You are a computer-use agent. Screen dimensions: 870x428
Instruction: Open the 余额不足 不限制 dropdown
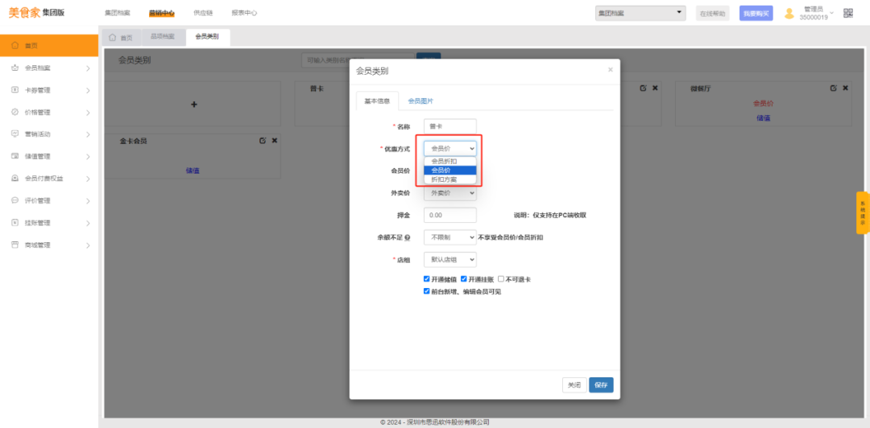(450, 237)
